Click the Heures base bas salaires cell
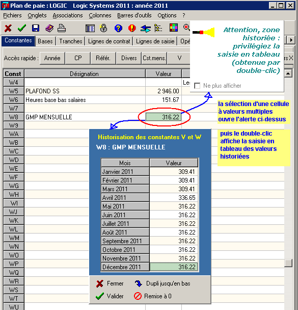 tap(85, 99)
